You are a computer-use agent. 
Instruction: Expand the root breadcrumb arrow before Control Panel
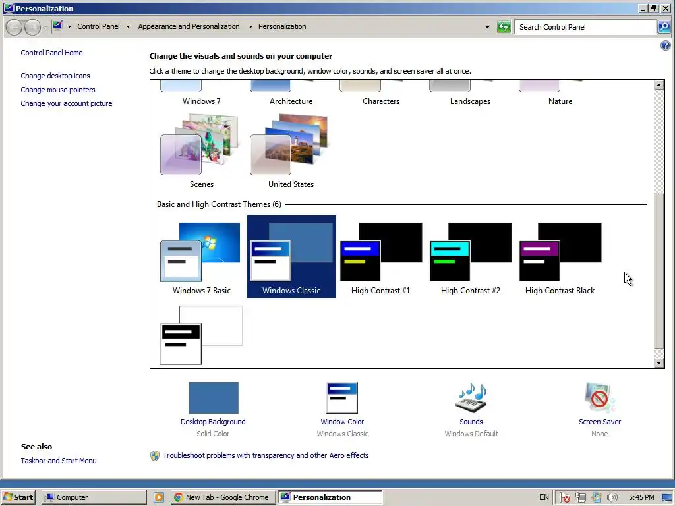(x=69, y=26)
